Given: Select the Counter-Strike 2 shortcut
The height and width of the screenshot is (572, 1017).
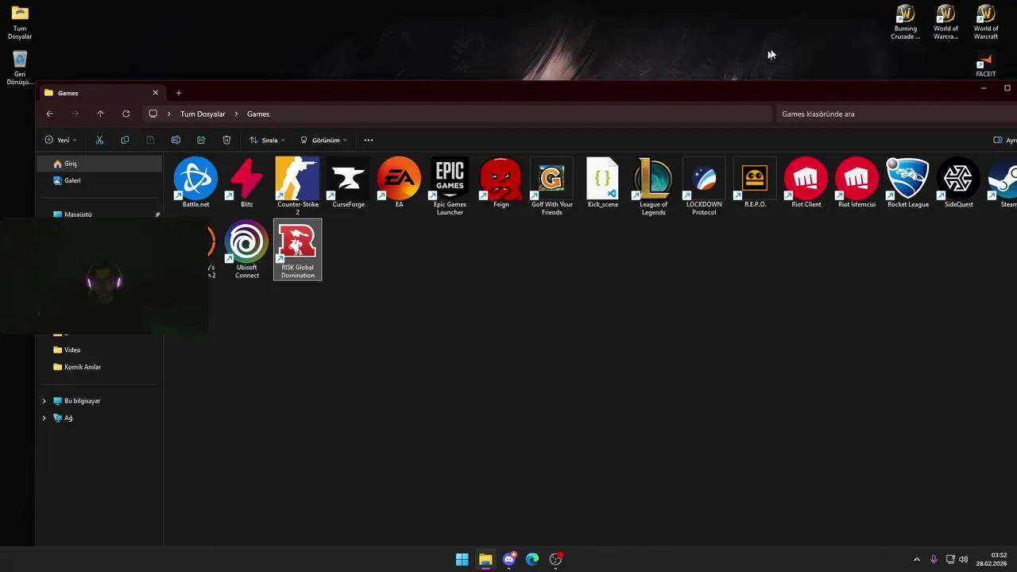Looking at the screenshot, I should (x=297, y=187).
